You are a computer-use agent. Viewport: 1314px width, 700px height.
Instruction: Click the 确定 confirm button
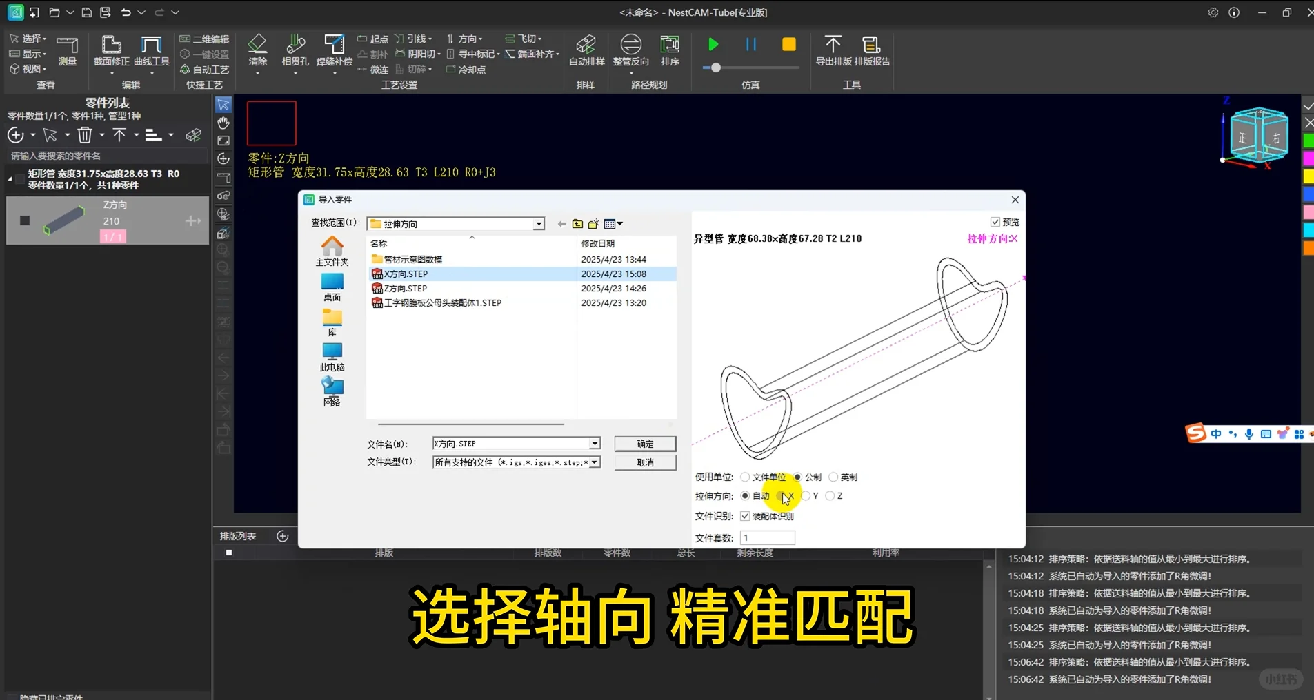click(x=644, y=443)
